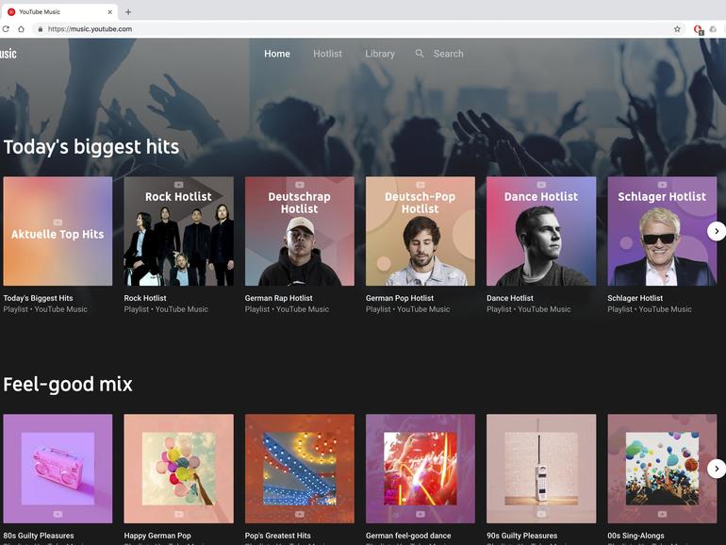Image resolution: width=726 pixels, height=545 pixels.
Task: Click the German feel-good dance title
Action: [408, 536]
